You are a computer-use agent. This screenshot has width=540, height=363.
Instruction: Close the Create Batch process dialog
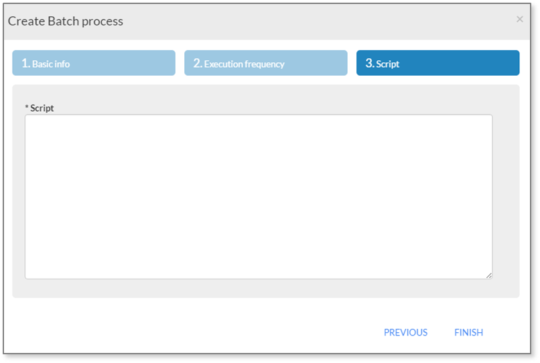pos(519,19)
